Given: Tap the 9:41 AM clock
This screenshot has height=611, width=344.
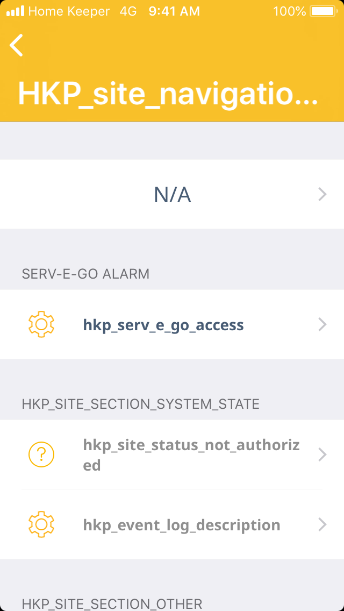Looking at the screenshot, I should click(x=174, y=11).
